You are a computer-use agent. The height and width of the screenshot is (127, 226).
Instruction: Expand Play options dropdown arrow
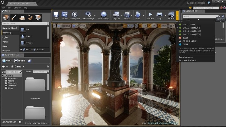165,15
